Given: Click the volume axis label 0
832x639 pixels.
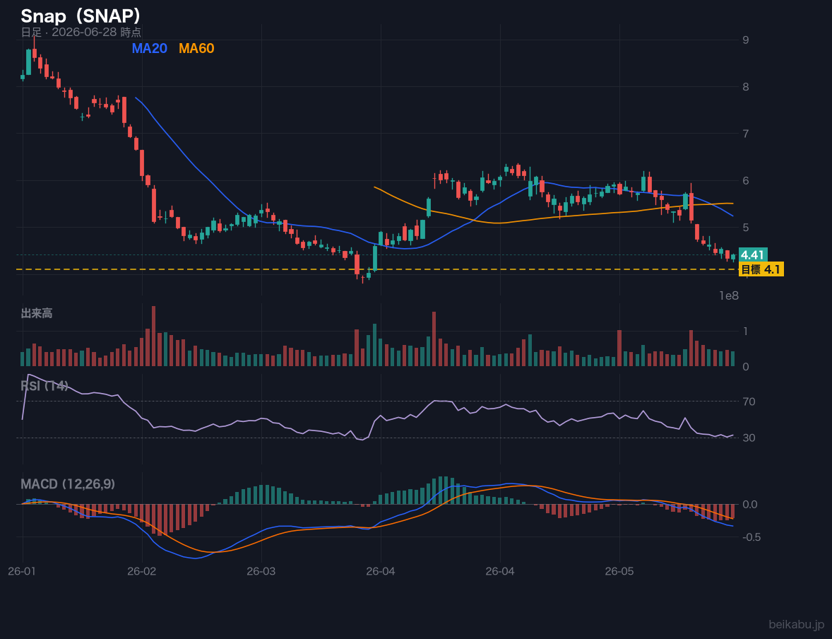Looking at the screenshot, I should coord(746,367).
